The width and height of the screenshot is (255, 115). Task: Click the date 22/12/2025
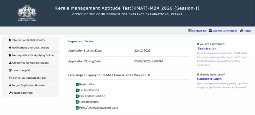(142, 51)
